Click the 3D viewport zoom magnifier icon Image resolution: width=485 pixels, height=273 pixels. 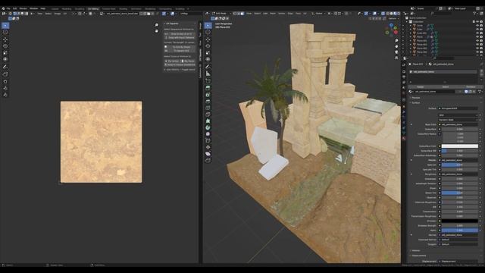coord(396,40)
